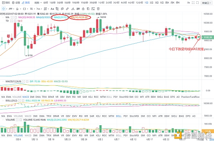Click the 0s refresh timer label
The width and height of the screenshot is (214, 141).
click(188, 3)
